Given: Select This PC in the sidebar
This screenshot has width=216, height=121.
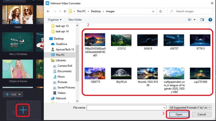Looking at the screenshot, I should point(60,55).
